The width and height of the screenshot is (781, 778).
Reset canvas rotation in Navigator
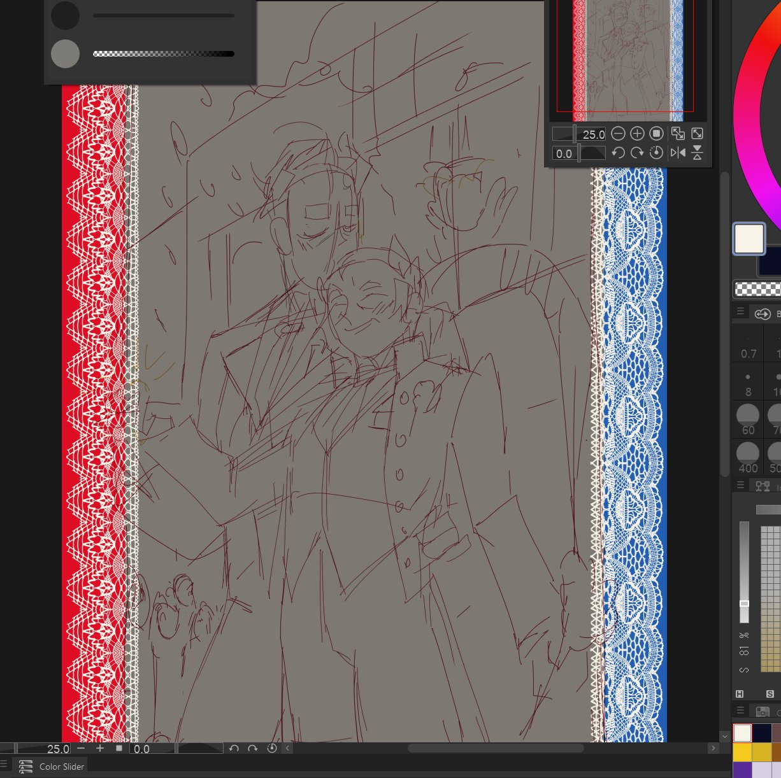coord(656,153)
